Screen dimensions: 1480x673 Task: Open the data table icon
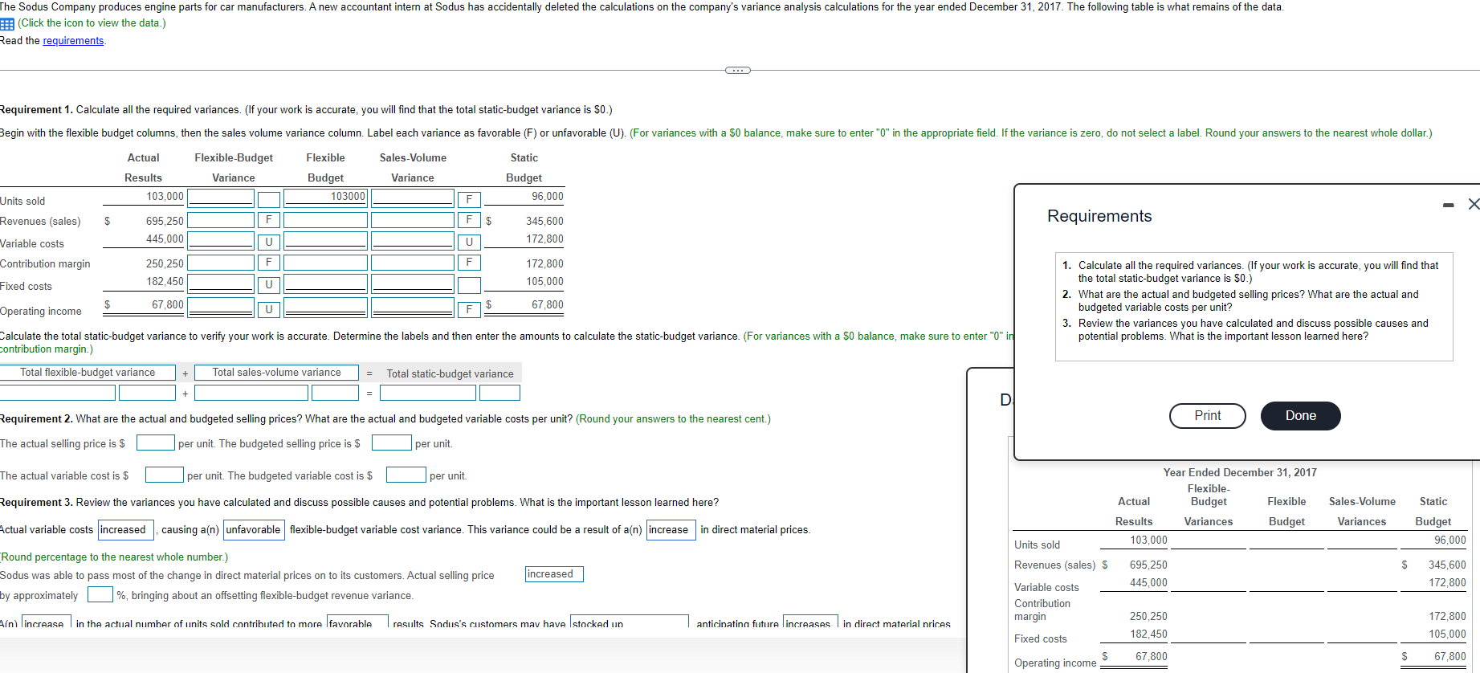point(7,23)
